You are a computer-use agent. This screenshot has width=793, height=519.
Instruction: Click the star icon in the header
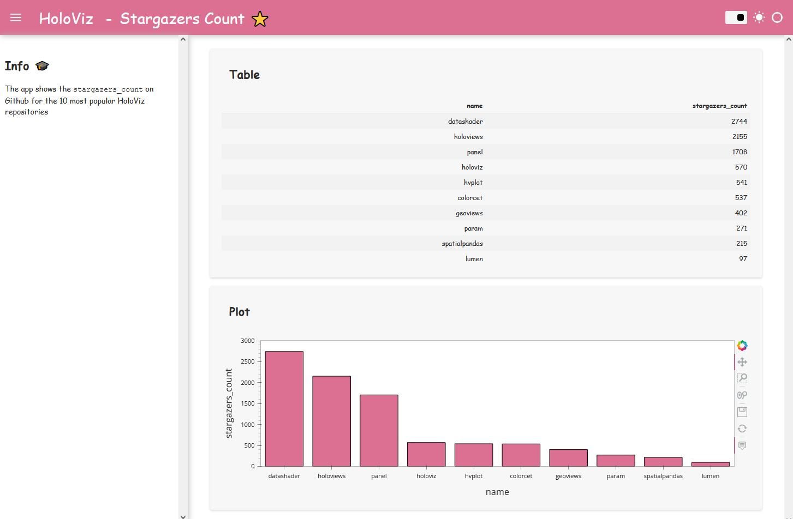pos(260,19)
